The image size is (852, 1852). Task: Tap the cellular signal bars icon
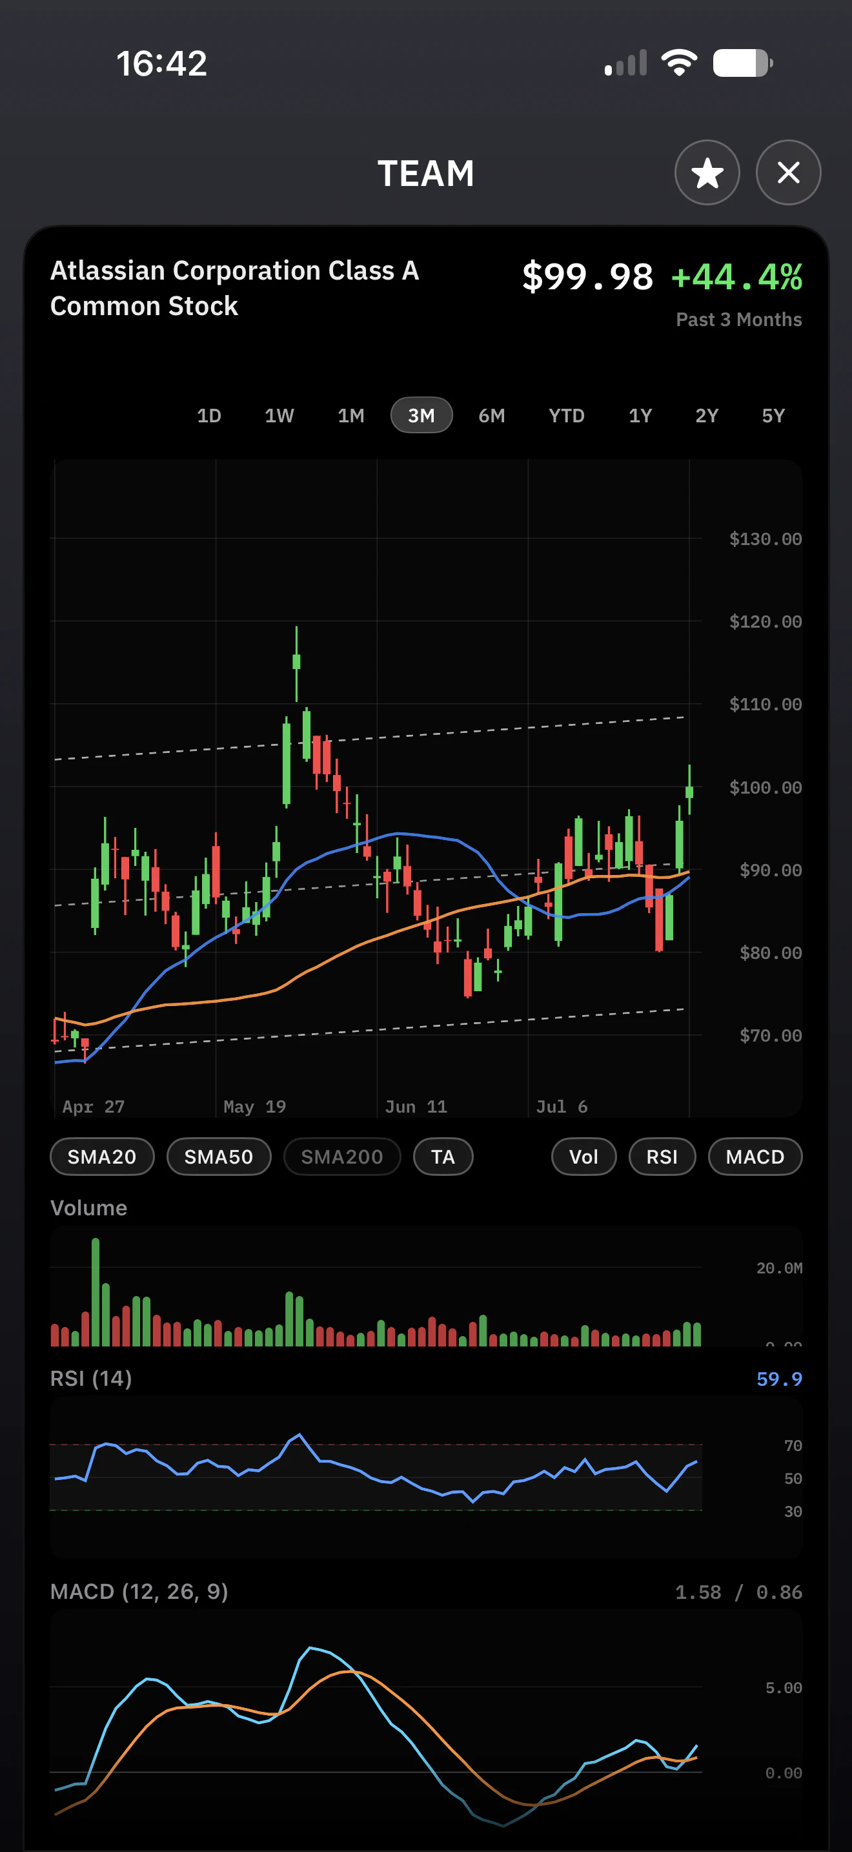[x=625, y=63]
